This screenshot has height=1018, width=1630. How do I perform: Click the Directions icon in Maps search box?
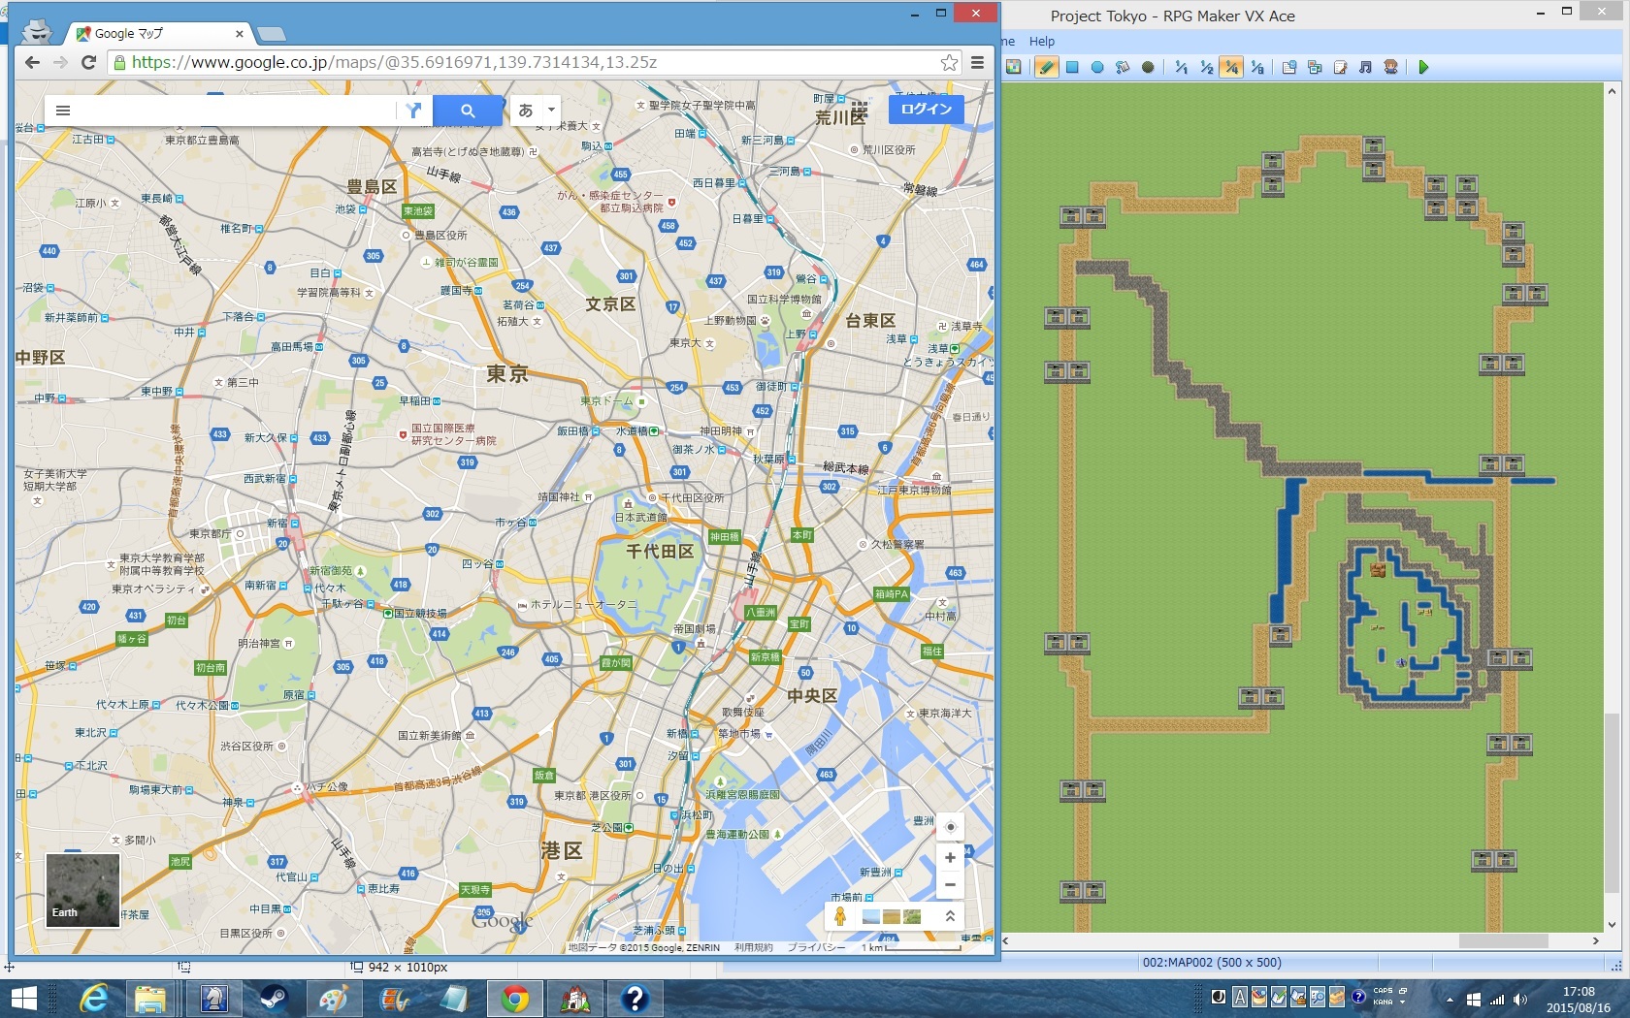pyautogui.click(x=414, y=111)
